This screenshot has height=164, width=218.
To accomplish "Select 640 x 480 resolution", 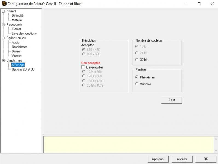I will tap(91, 50).
